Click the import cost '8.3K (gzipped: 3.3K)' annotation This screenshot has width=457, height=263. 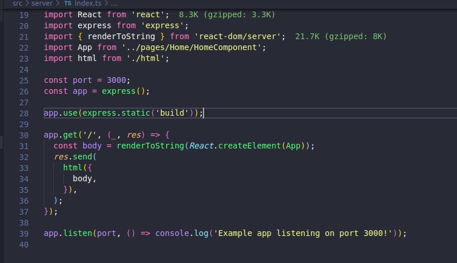tap(226, 14)
